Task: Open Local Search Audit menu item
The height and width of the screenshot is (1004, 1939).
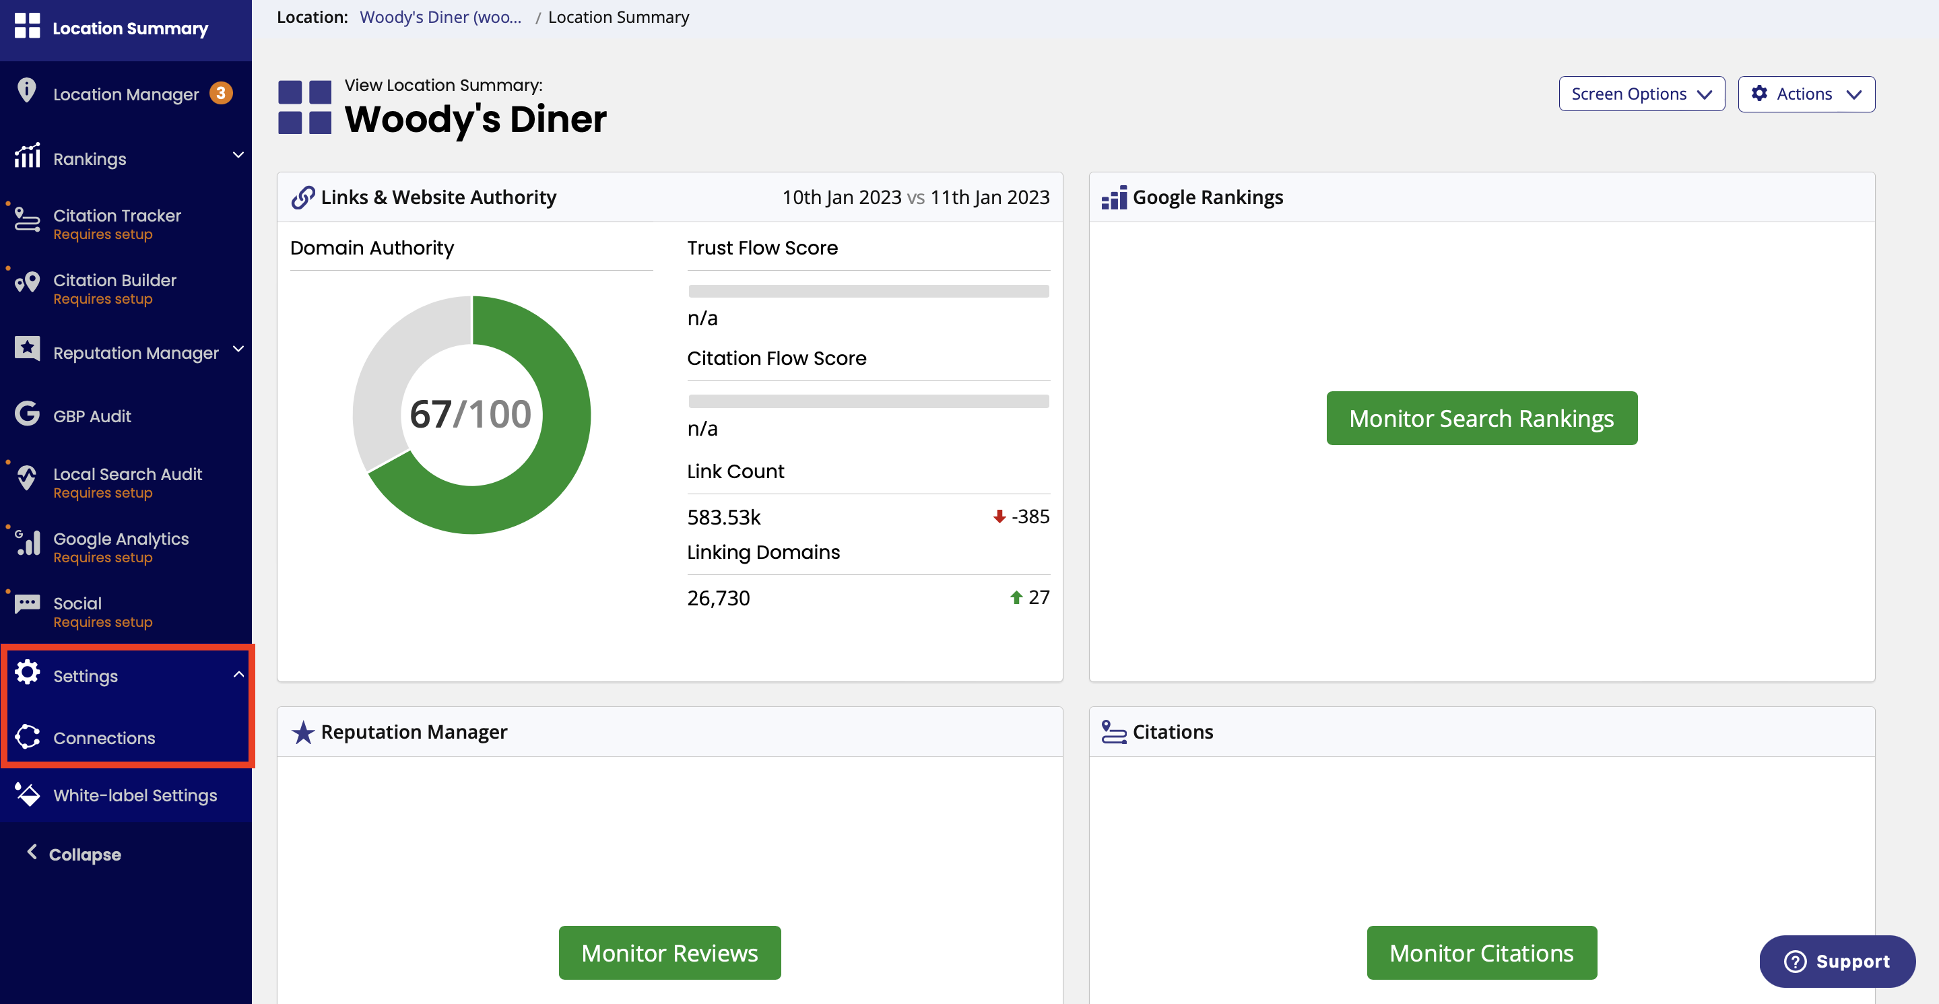Action: click(126, 481)
